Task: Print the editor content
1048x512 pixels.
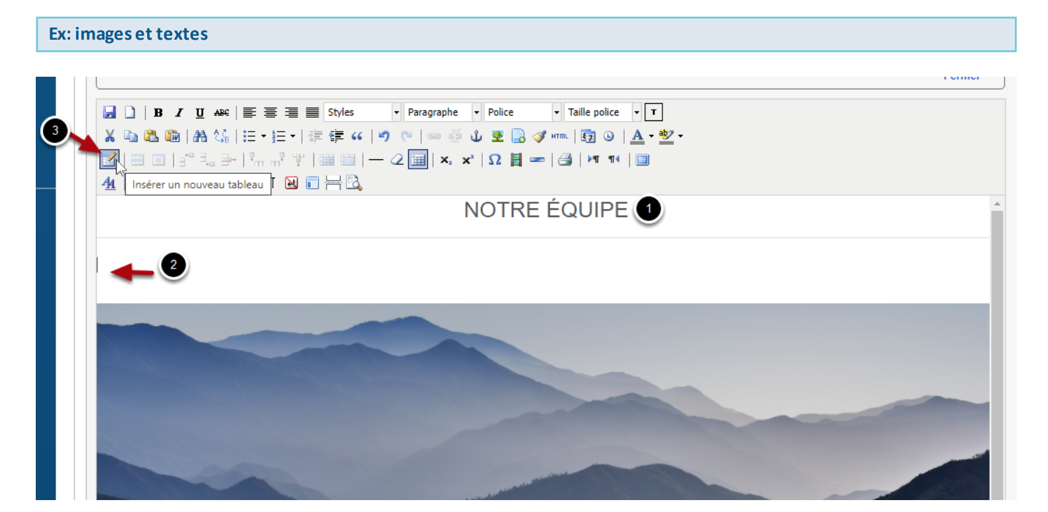Action: click(565, 160)
